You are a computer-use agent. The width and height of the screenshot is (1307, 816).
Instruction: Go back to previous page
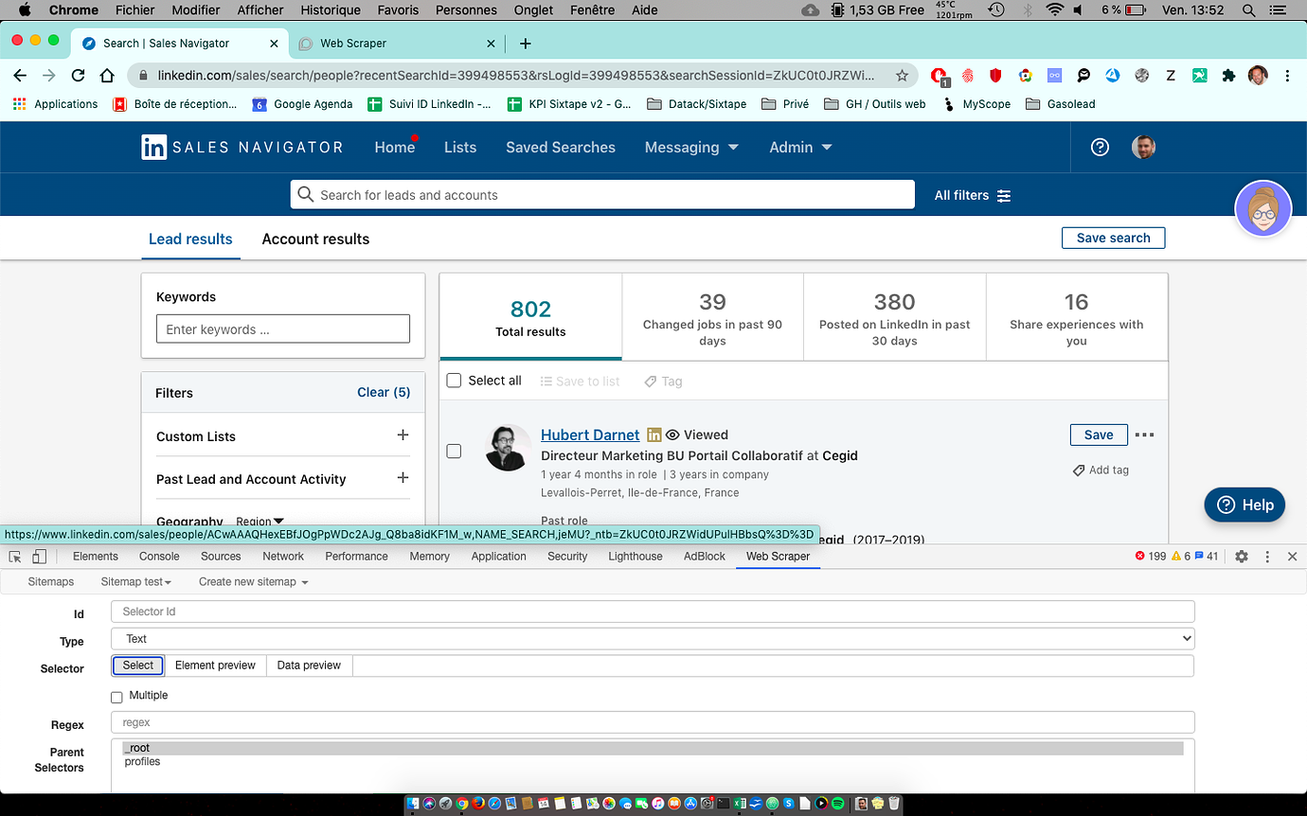(x=21, y=75)
